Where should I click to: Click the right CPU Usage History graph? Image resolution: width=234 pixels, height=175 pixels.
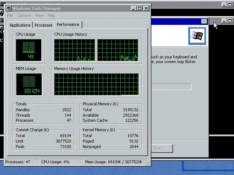(118, 50)
